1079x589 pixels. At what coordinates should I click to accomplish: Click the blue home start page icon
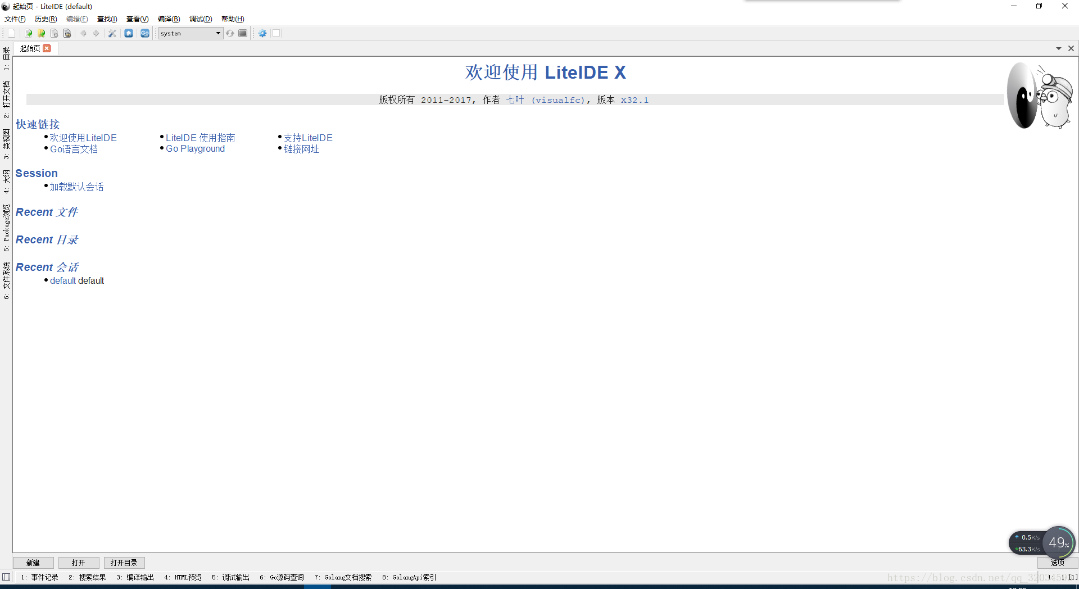(x=129, y=33)
